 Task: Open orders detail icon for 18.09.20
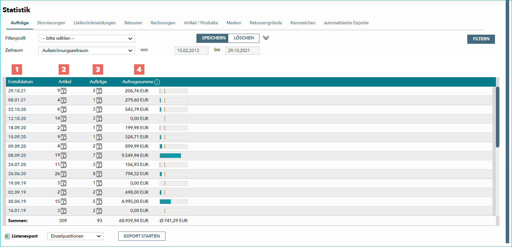(99, 128)
